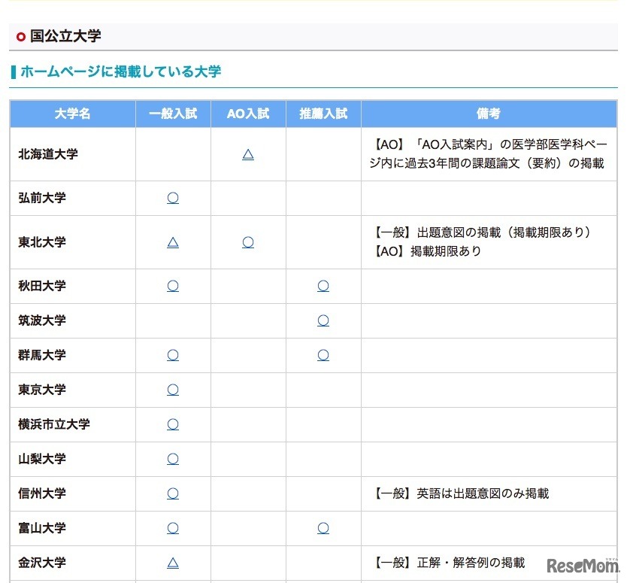The image size is (630, 583).
Task: Click the 備考 column header
Action: (489, 114)
